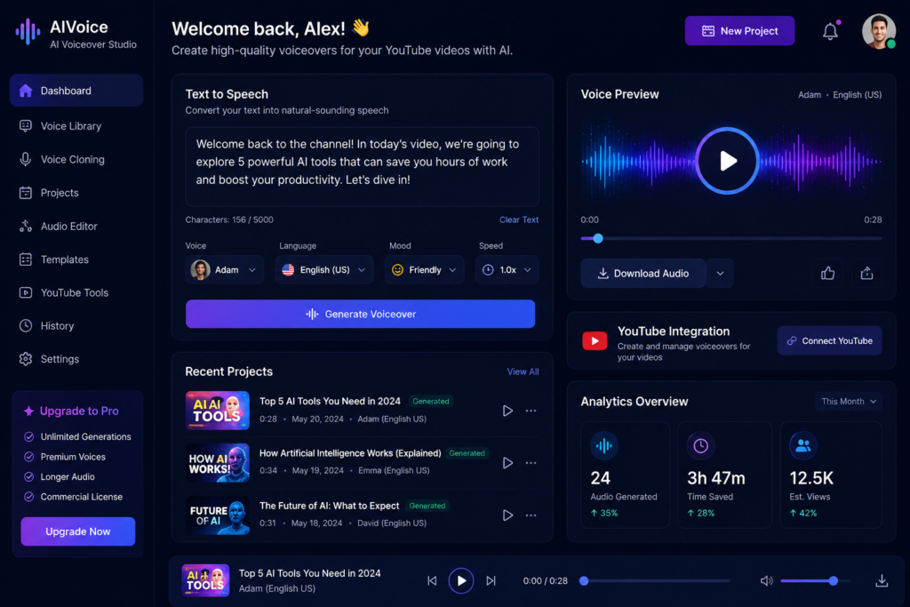Open the Speed dropdown showing 1.0x
This screenshot has width=910, height=607.
[x=507, y=270]
